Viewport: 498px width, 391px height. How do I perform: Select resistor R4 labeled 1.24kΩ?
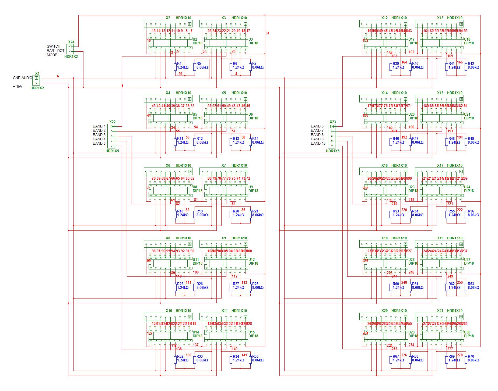coord(175,67)
